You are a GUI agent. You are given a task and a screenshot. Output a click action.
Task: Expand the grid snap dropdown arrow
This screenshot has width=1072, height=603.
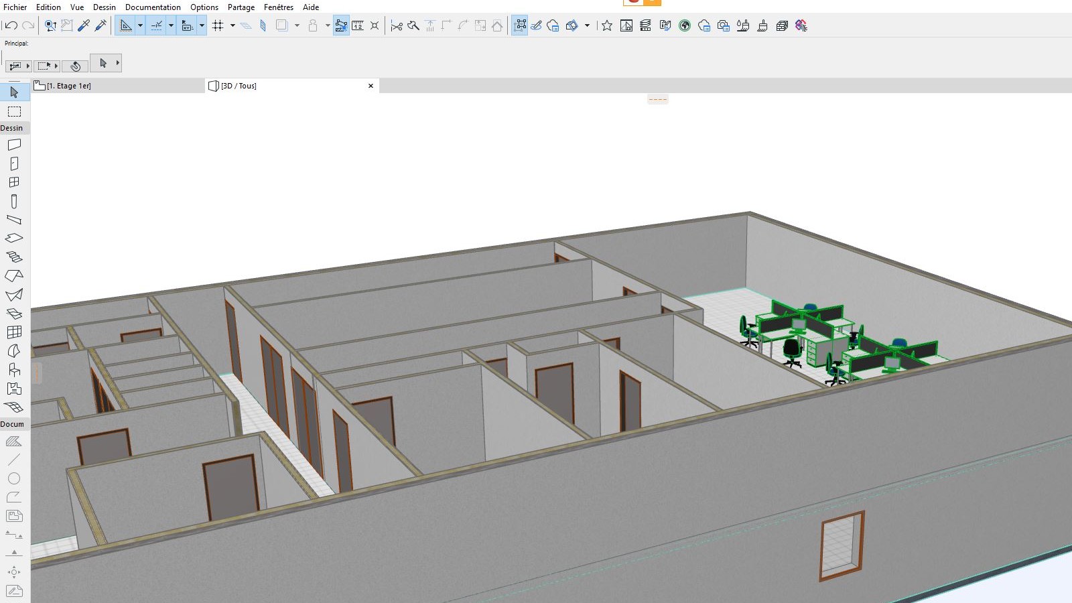[x=232, y=25]
